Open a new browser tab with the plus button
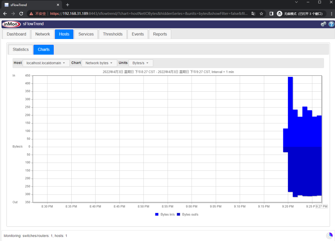 (x=68, y=5)
